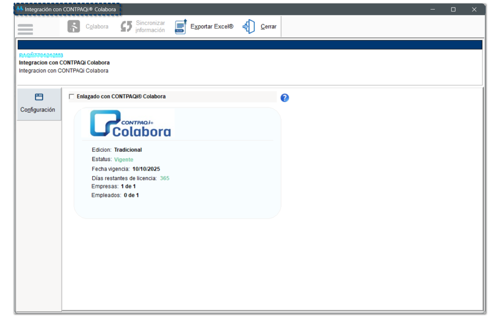Click the Configuración window icon
489x317 pixels.
39,97
